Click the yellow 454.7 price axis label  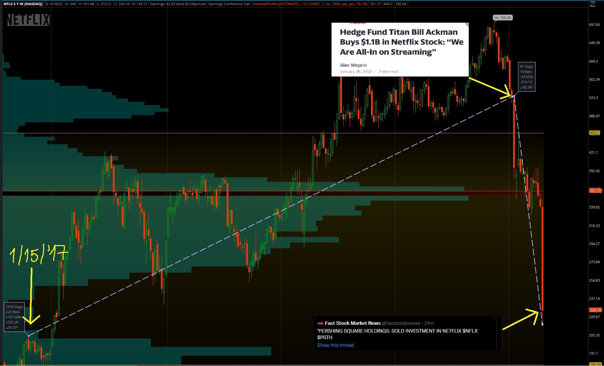[x=594, y=133]
